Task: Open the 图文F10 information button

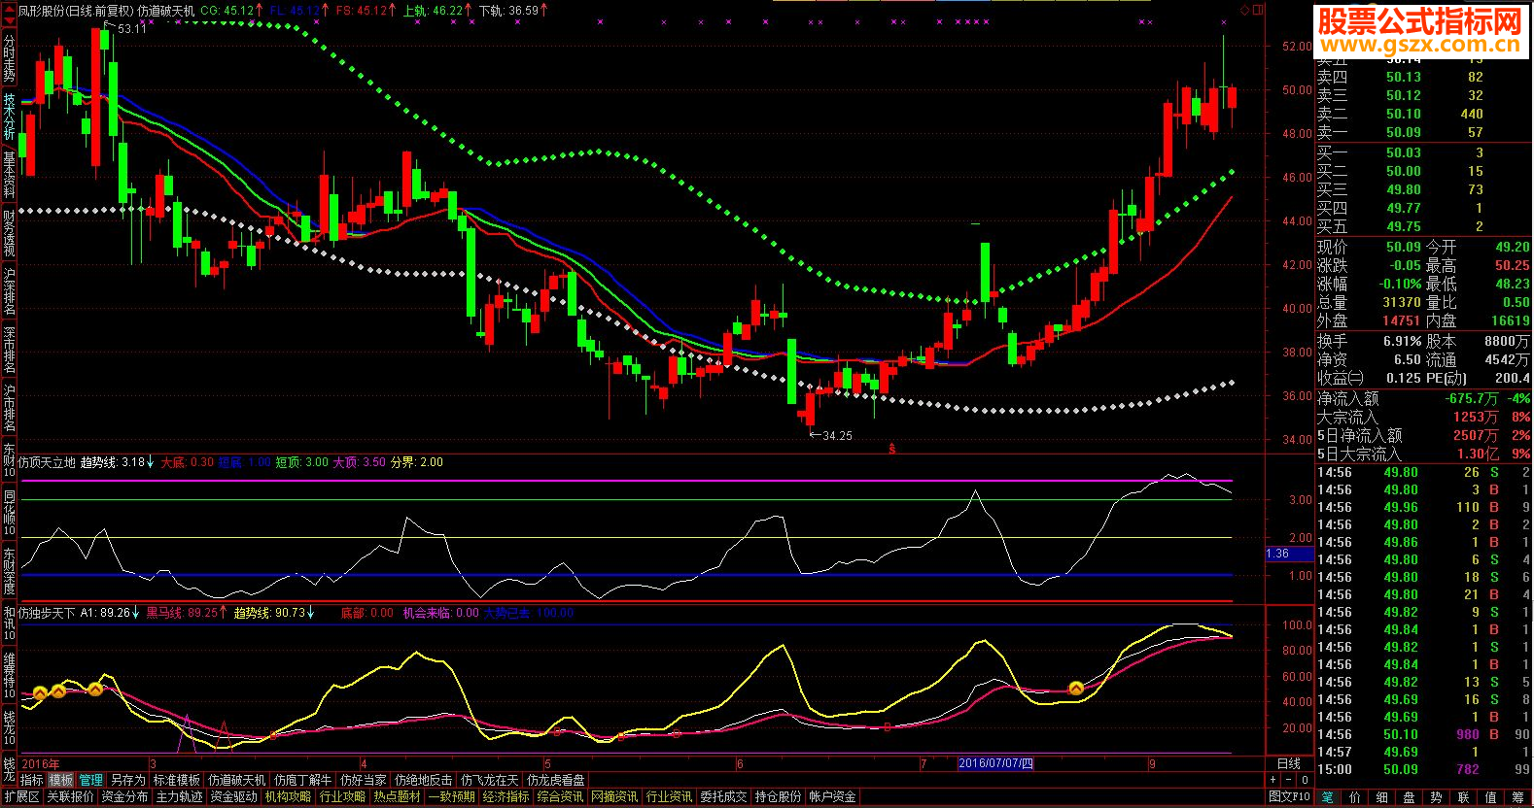Action: tap(1290, 796)
